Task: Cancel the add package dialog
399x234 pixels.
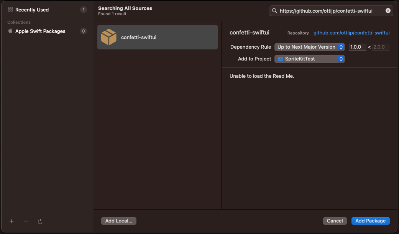Action: (335, 221)
